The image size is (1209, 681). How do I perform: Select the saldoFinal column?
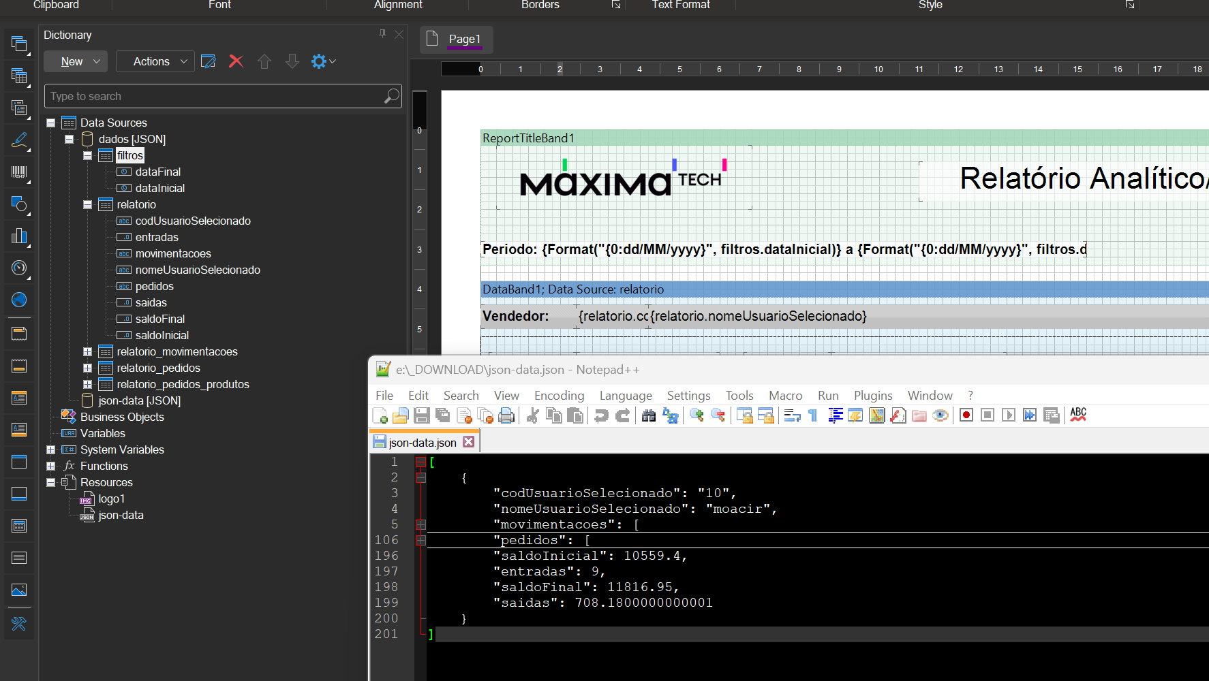pos(159,319)
